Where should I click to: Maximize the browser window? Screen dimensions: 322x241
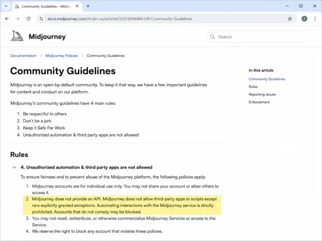click(301, 6)
